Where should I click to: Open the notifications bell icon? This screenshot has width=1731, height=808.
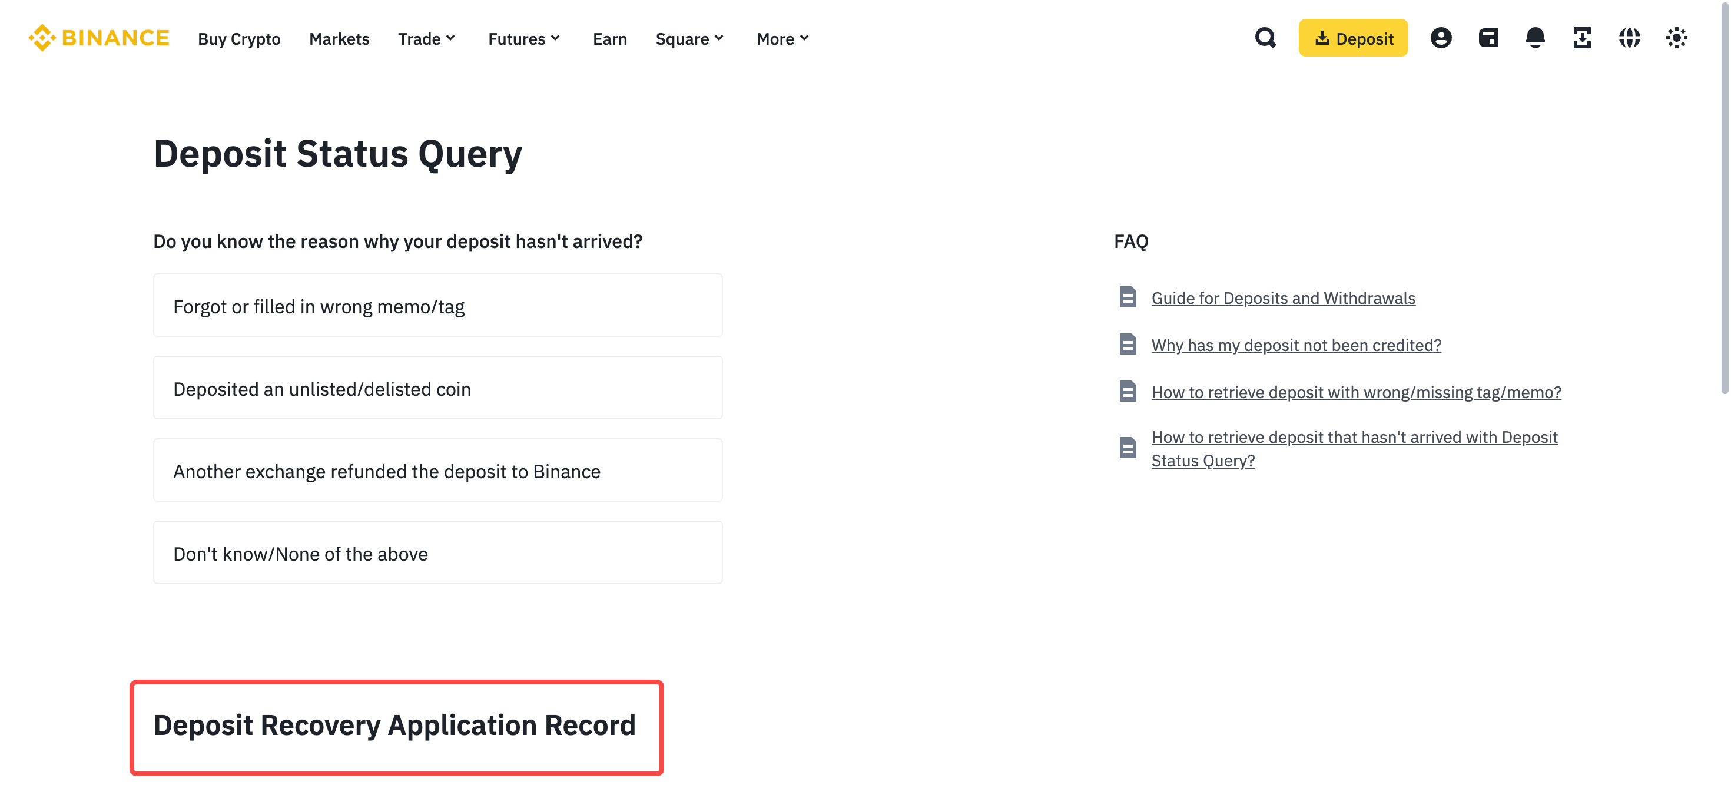tap(1535, 38)
